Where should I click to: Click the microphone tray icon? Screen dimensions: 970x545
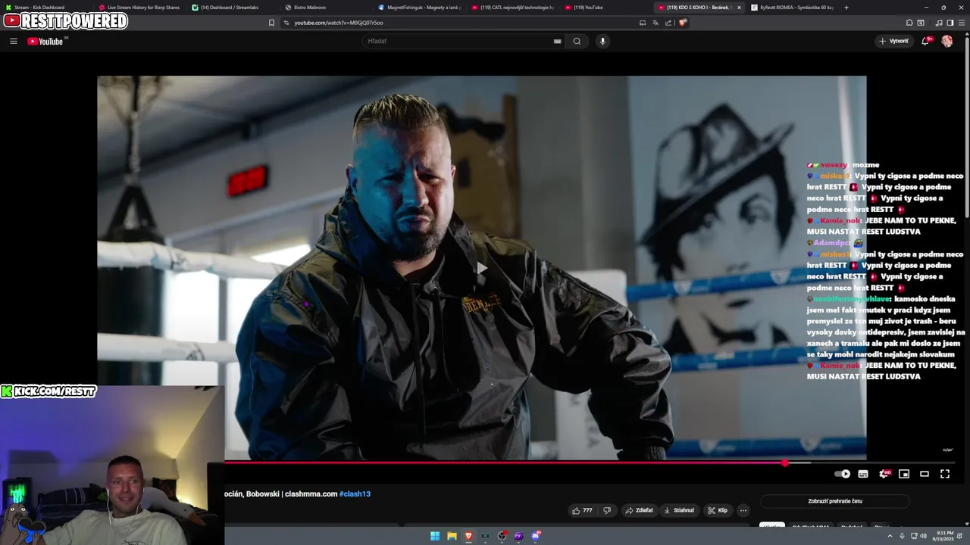(x=902, y=536)
